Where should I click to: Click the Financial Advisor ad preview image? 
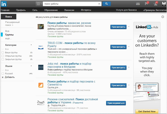147,87
